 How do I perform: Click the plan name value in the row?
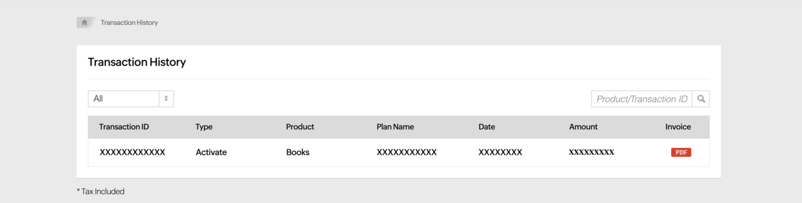coord(407,152)
